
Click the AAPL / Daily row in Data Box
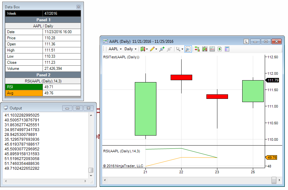[x=43, y=26]
